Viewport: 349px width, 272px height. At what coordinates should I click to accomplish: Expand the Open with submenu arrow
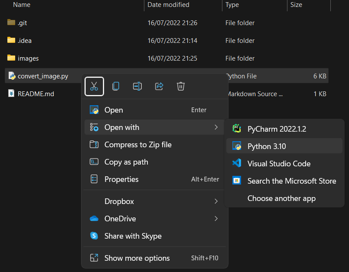point(216,127)
